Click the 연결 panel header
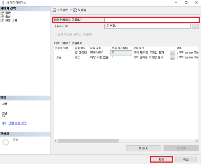 (x=25, y=98)
